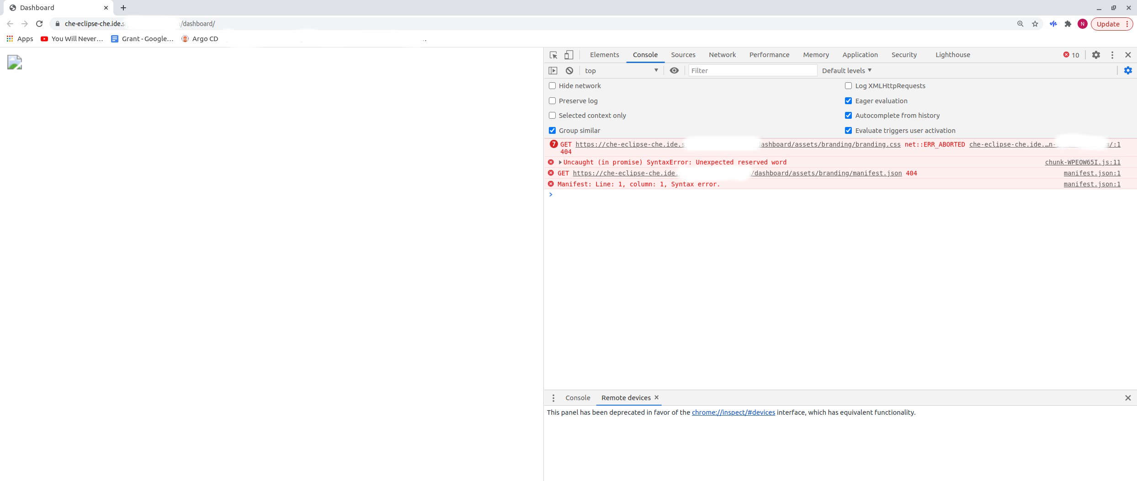Click the console Filter input field
Image resolution: width=1137 pixels, height=481 pixels.
tap(753, 70)
